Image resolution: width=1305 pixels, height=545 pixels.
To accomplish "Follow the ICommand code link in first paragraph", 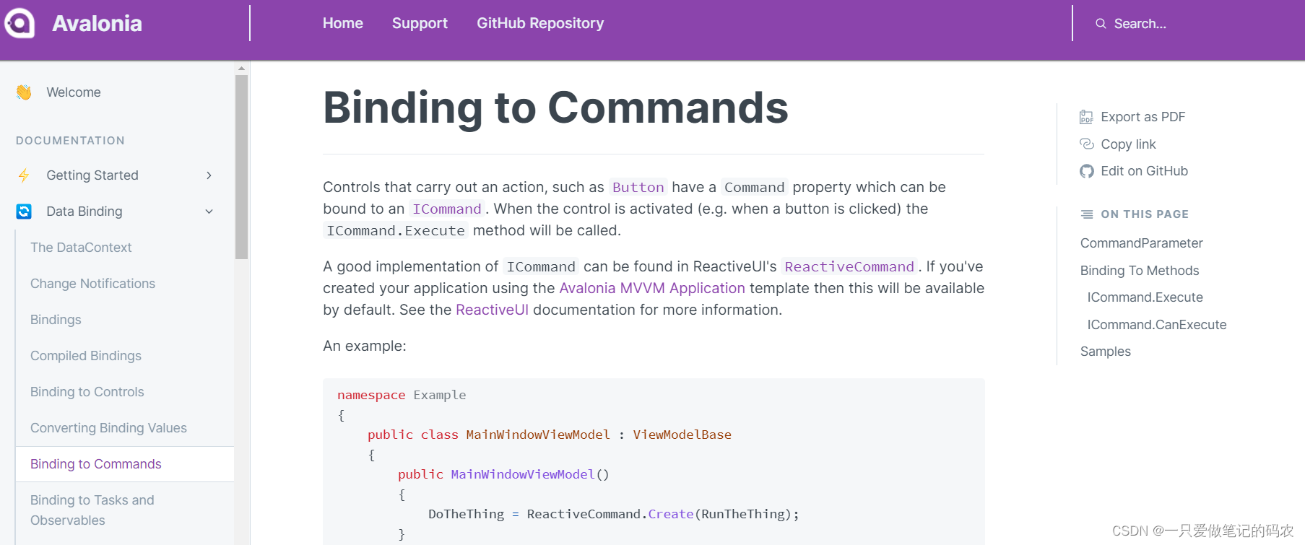I will click(447, 209).
